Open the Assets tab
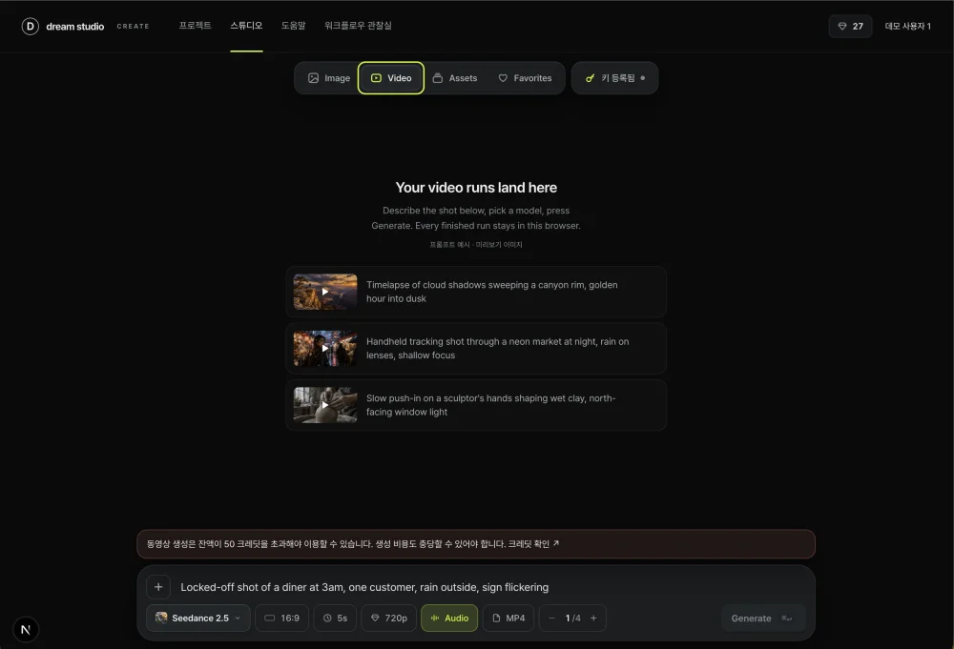Screen dimensions: 954x649 [x=454, y=78]
